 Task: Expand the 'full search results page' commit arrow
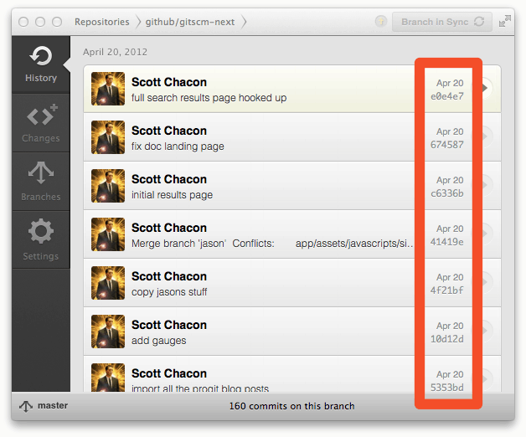[x=484, y=88]
